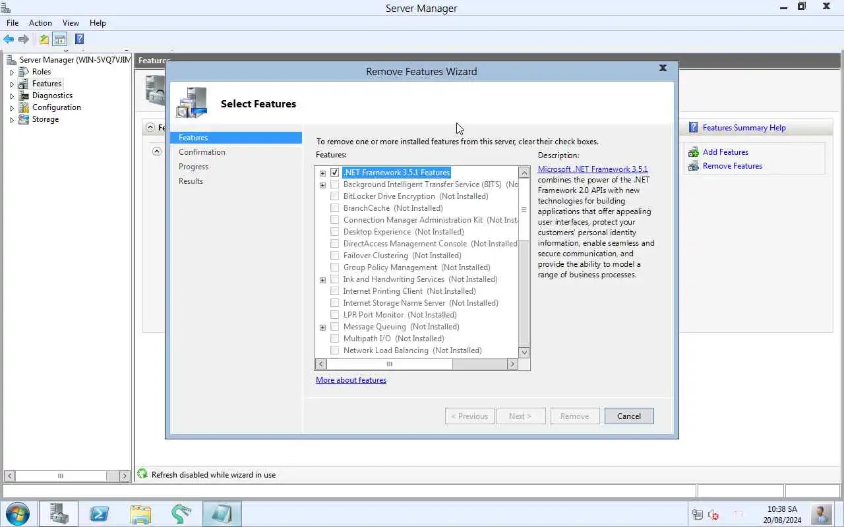Expand the .NET Framework 3.5.1 Features node
The height and width of the screenshot is (527, 844).
(322, 173)
